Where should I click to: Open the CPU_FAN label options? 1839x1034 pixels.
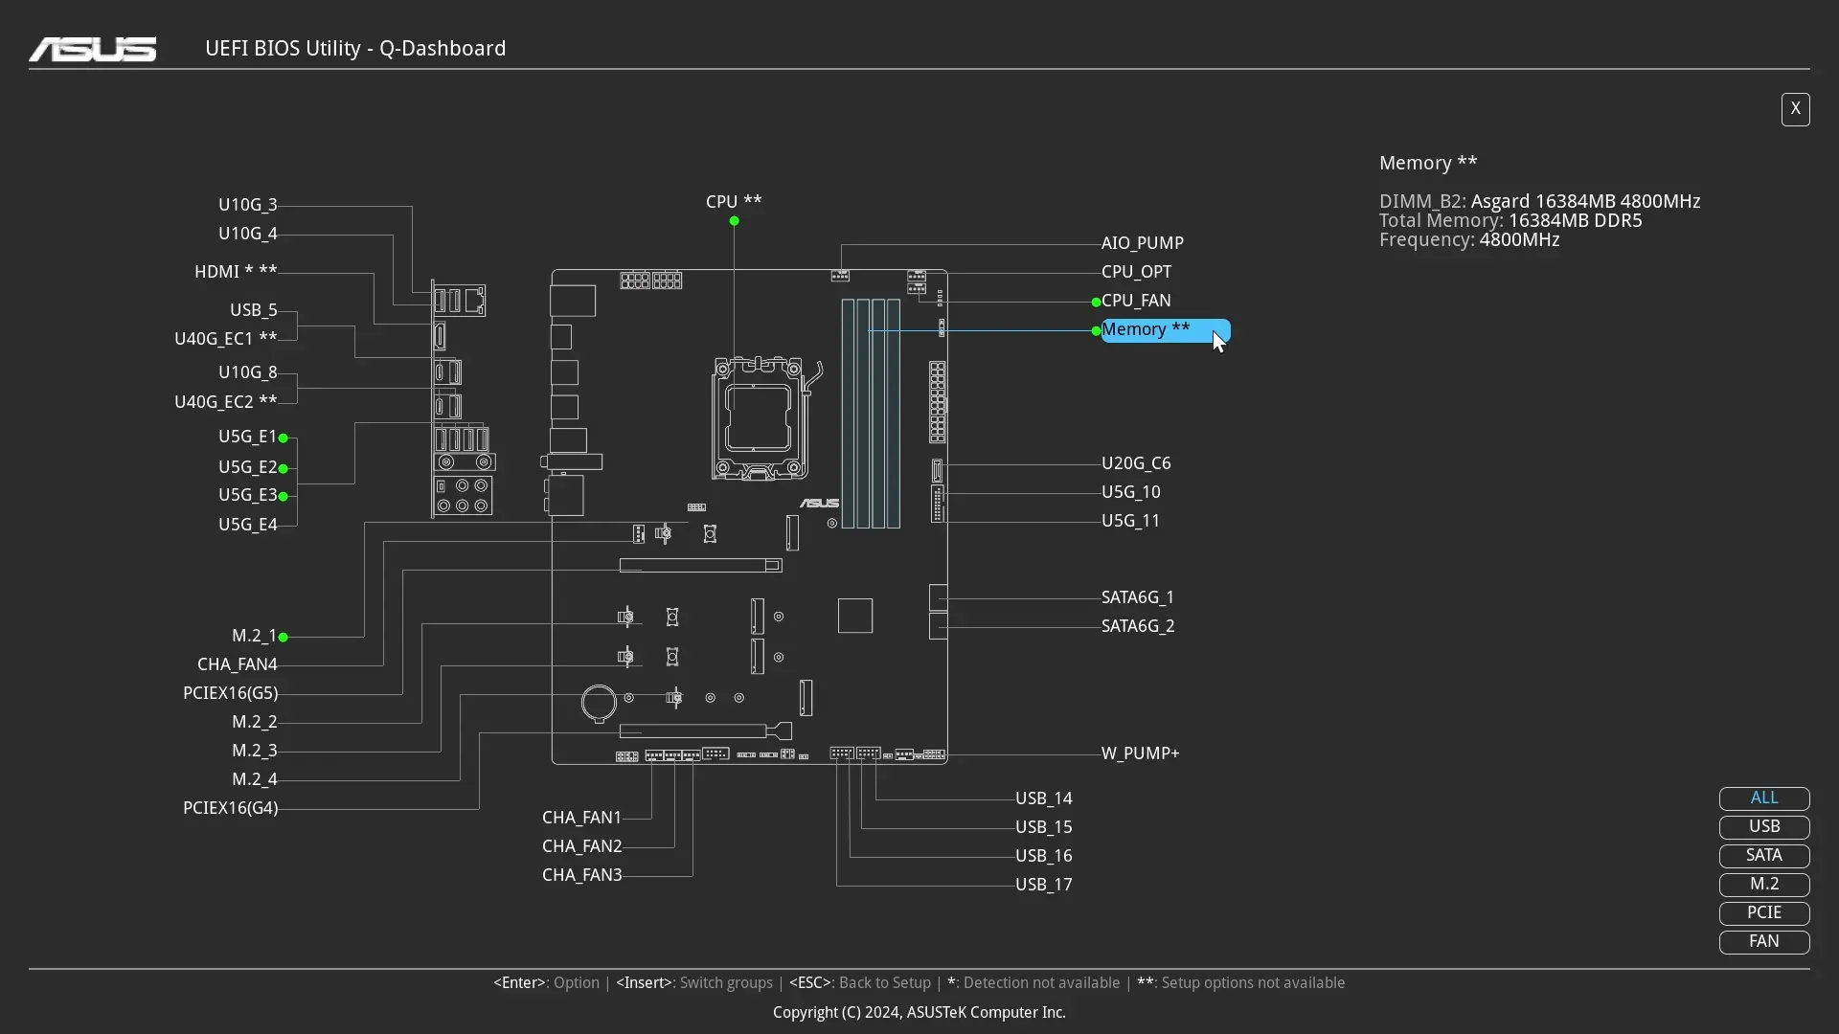(x=1136, y=301)
